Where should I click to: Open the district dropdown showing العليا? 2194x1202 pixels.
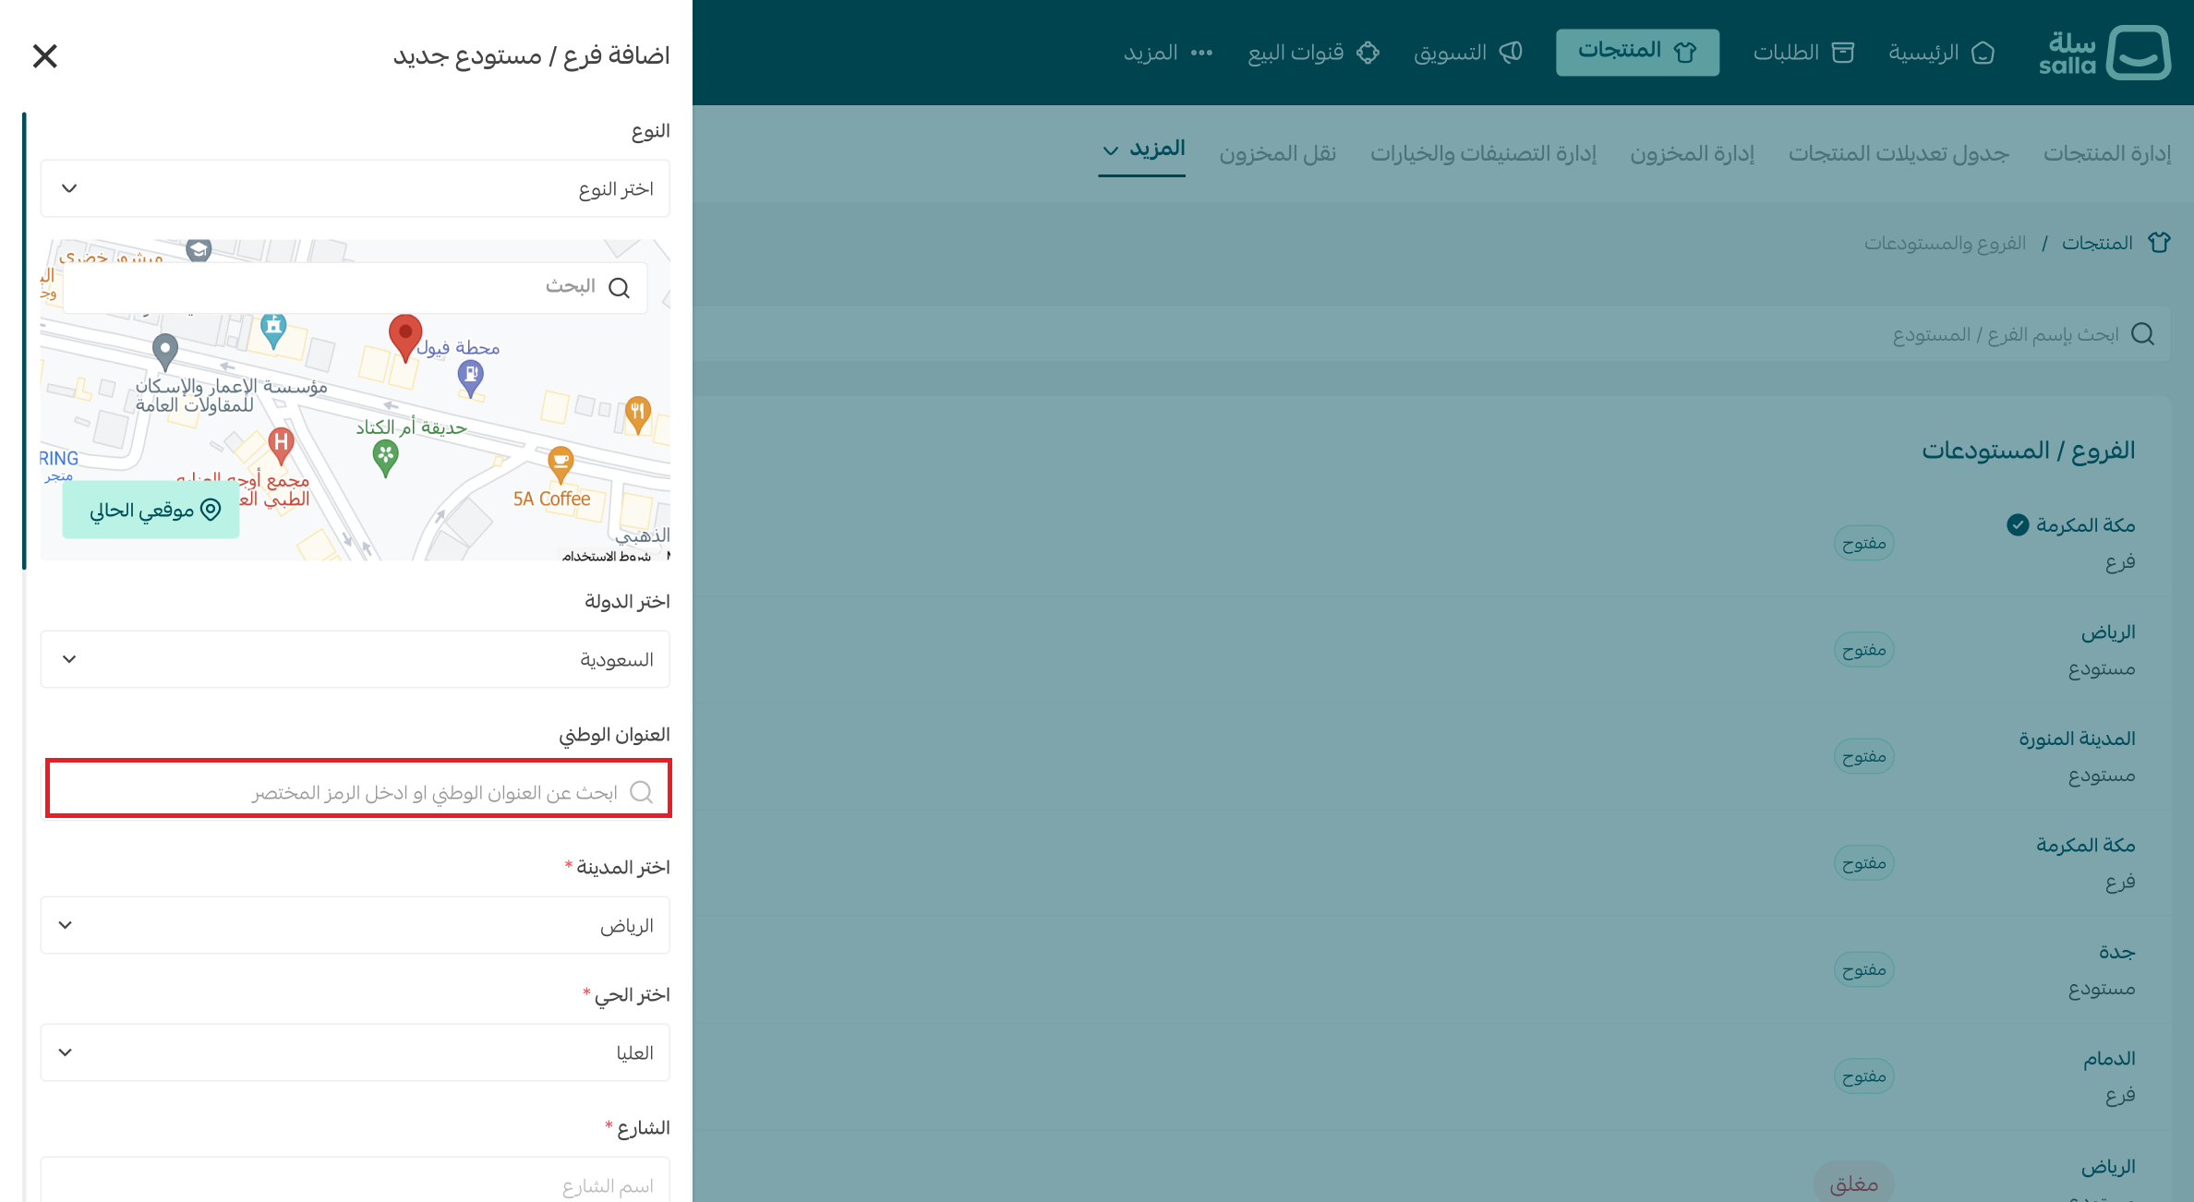click(355, 1052)
